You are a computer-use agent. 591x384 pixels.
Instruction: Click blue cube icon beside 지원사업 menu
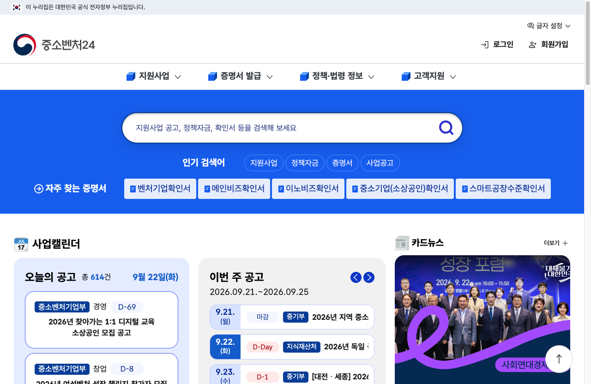coord(131,77)
